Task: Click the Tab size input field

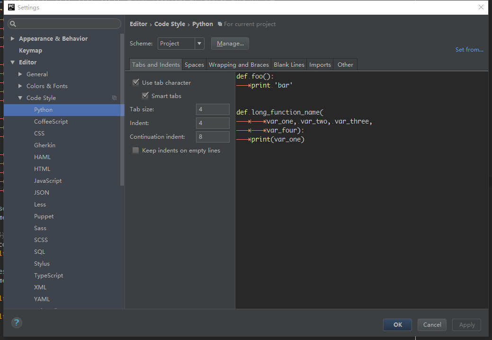Action: 213,109
